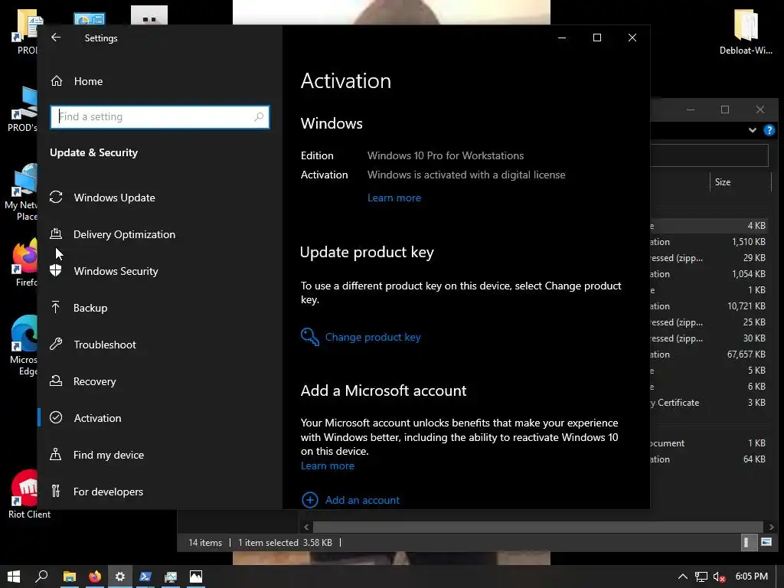Click the Home house icon in sidebar
Screen dimensions: 784x588
point(57,81)
